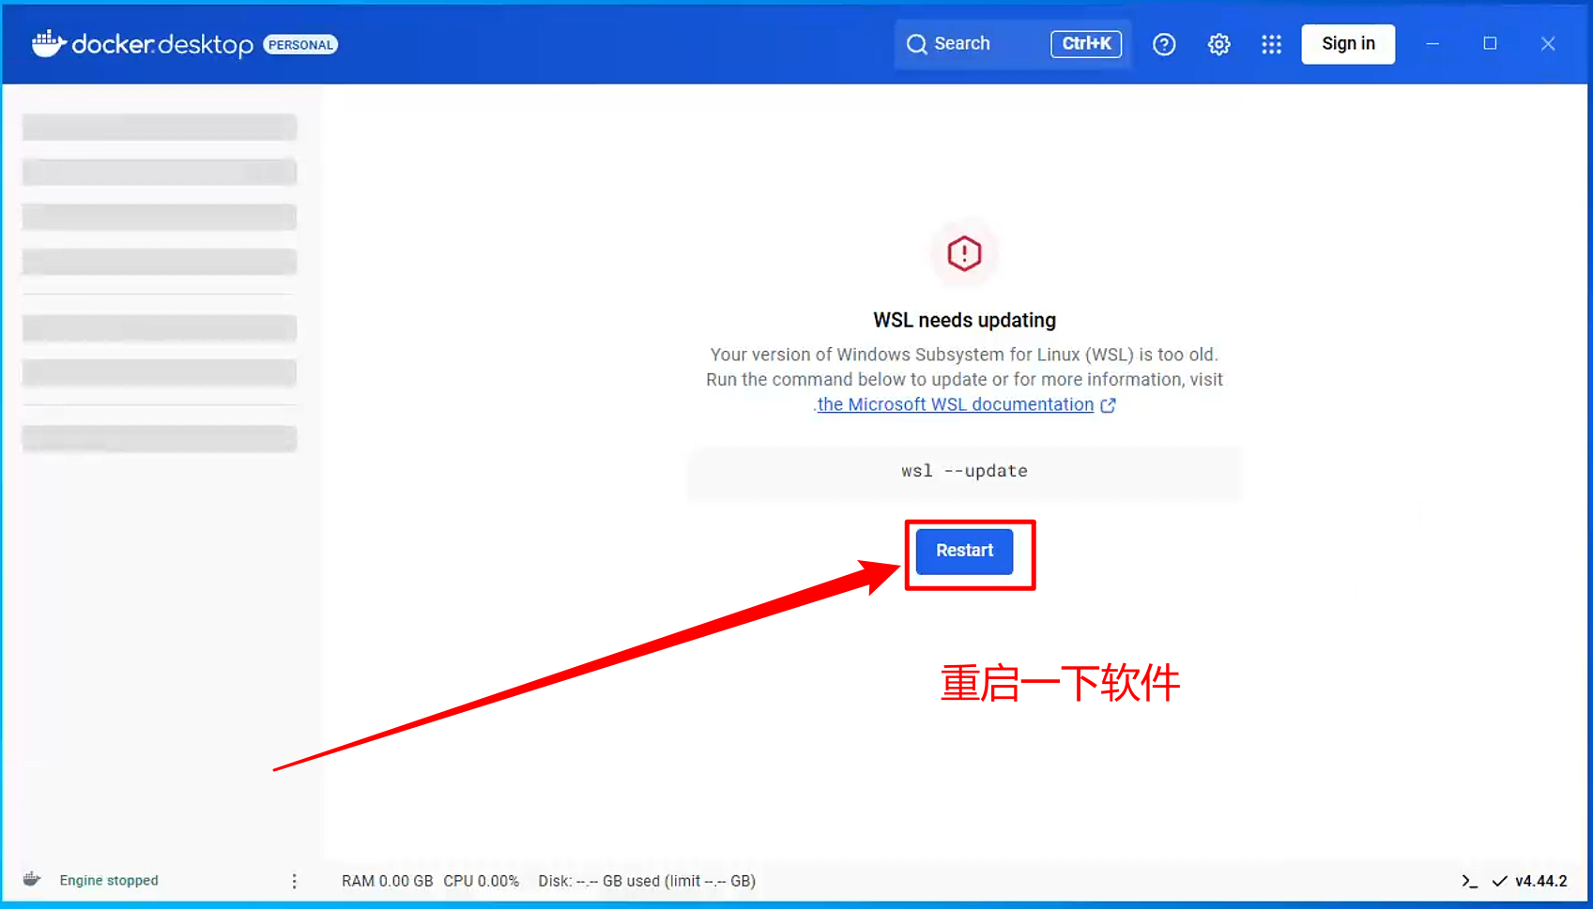The height and width of the screenshot is (909, 1593).
Task: Open the Microsoft WSL documentation link
Action: click(x=956, y=404)
